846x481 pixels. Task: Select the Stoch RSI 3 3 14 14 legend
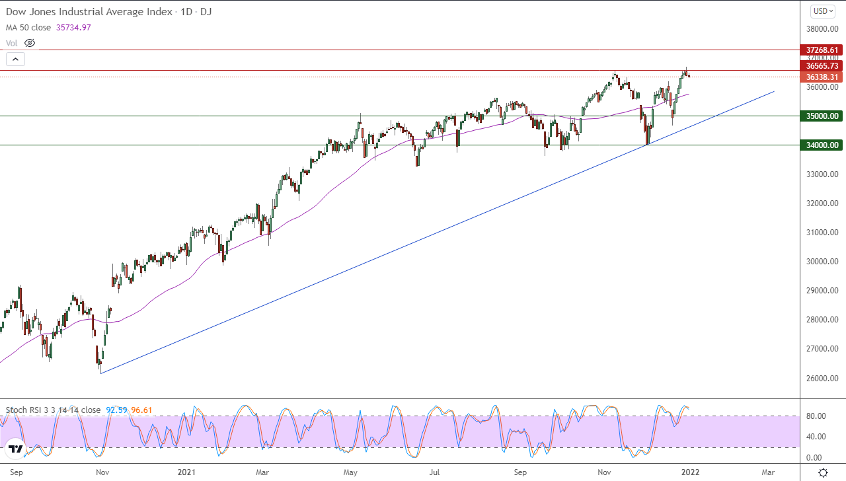point(54,410)
